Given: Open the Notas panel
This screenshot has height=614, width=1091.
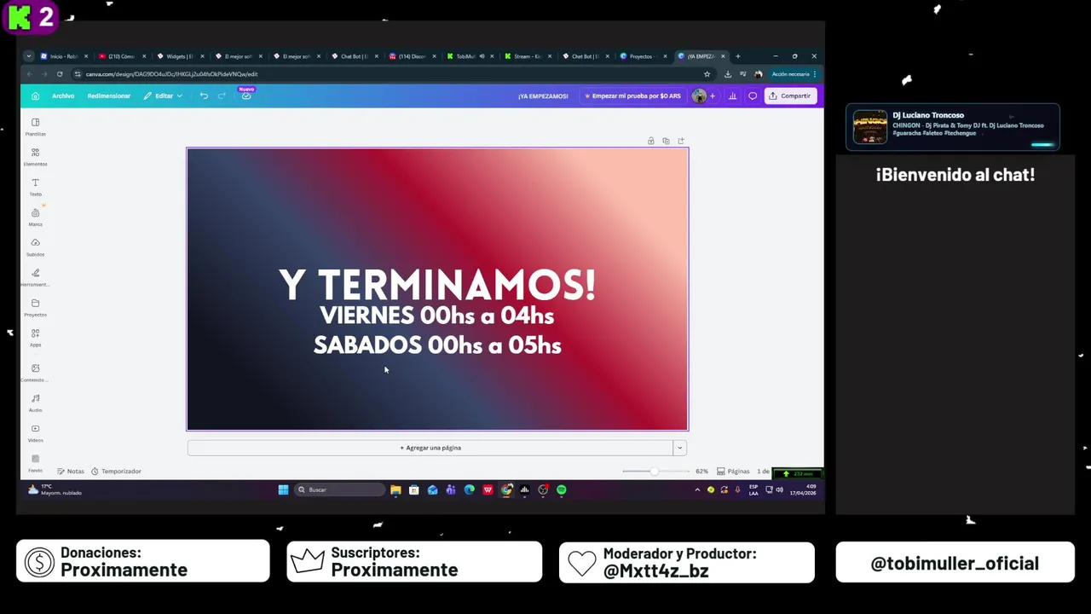Looking at the screenshot, I should pos(71,471).
